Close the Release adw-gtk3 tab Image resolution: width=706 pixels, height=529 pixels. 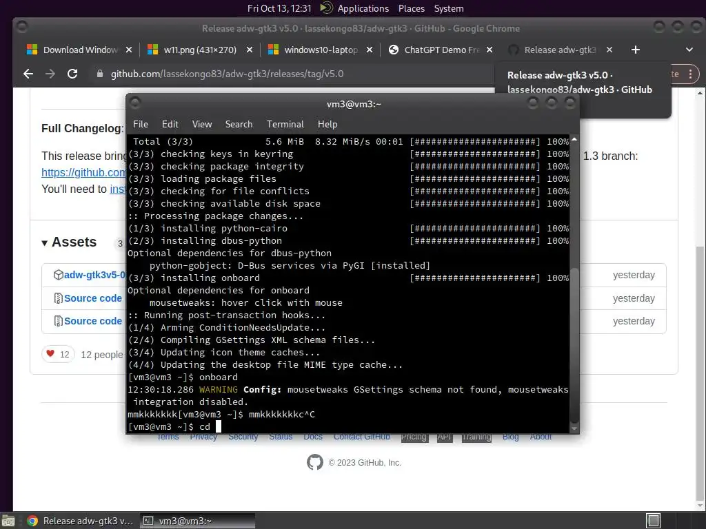coord(609,50)
